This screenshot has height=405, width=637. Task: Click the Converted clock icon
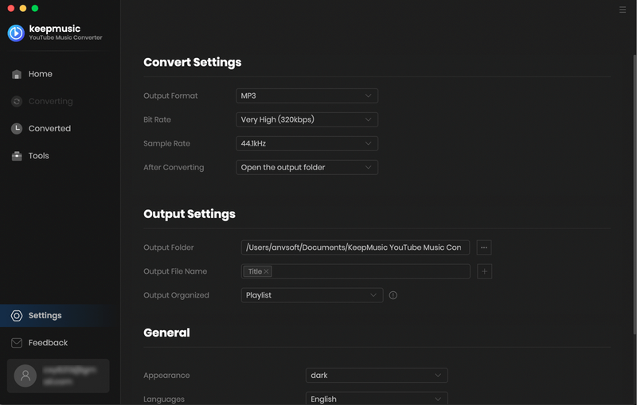pyautogui.click(x=17, y=129)
